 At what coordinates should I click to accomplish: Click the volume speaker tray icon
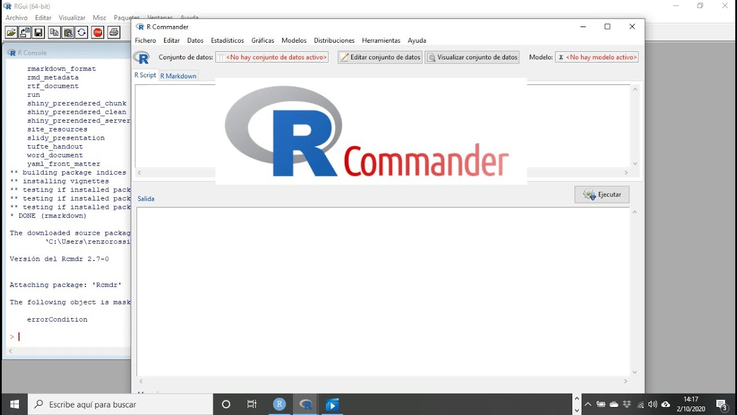pyautogui.click(x=652, y=405)
